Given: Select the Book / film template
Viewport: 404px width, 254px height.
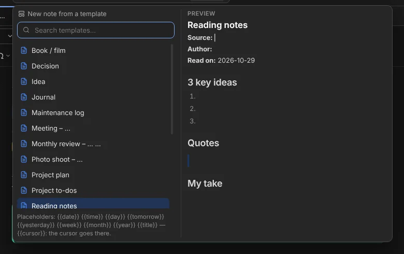Looking at the screenshot, I should (x=93, y=51).
